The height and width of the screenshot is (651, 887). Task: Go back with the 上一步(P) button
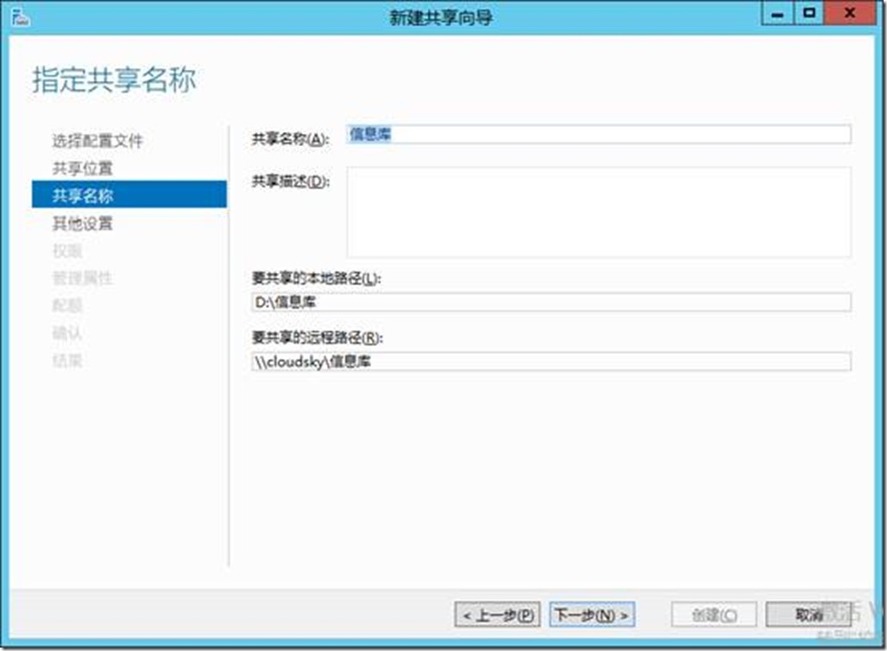(497, 615)
